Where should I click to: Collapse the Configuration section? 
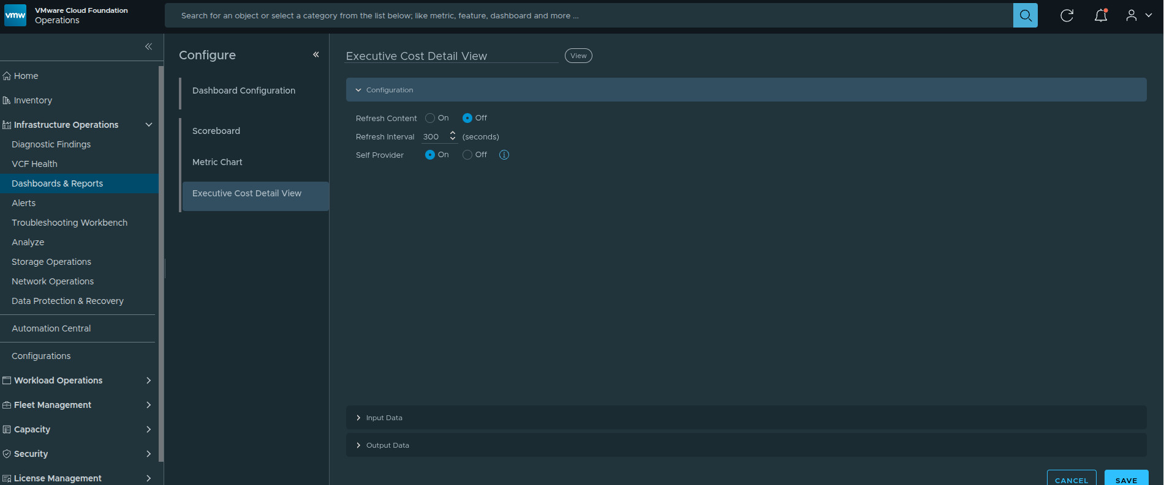click(x=746, y=90)
